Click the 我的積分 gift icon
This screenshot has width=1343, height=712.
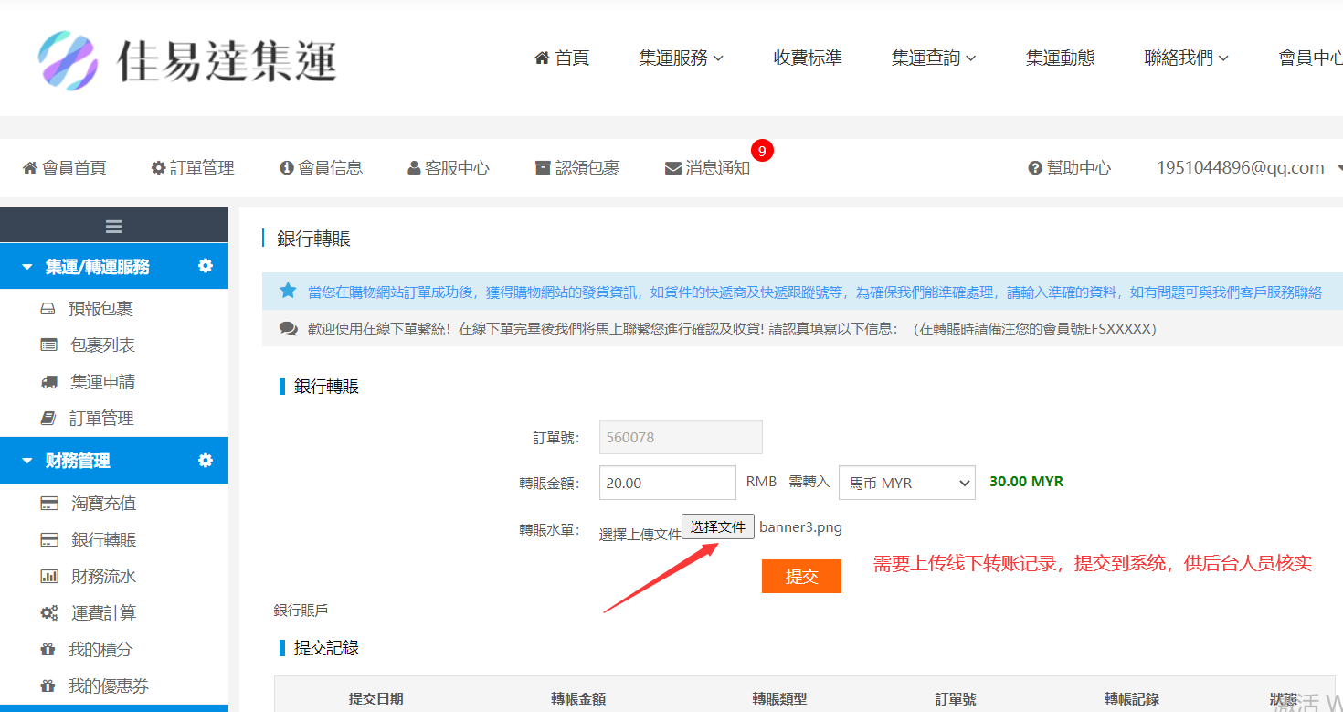point(48,650)
